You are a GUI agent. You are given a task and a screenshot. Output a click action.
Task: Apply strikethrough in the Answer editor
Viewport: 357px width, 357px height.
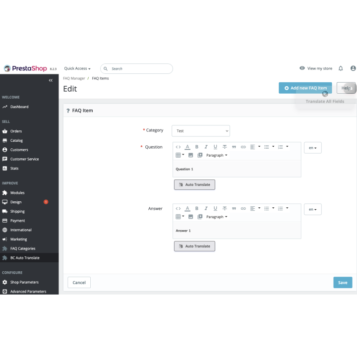click(x=225, y=208)
